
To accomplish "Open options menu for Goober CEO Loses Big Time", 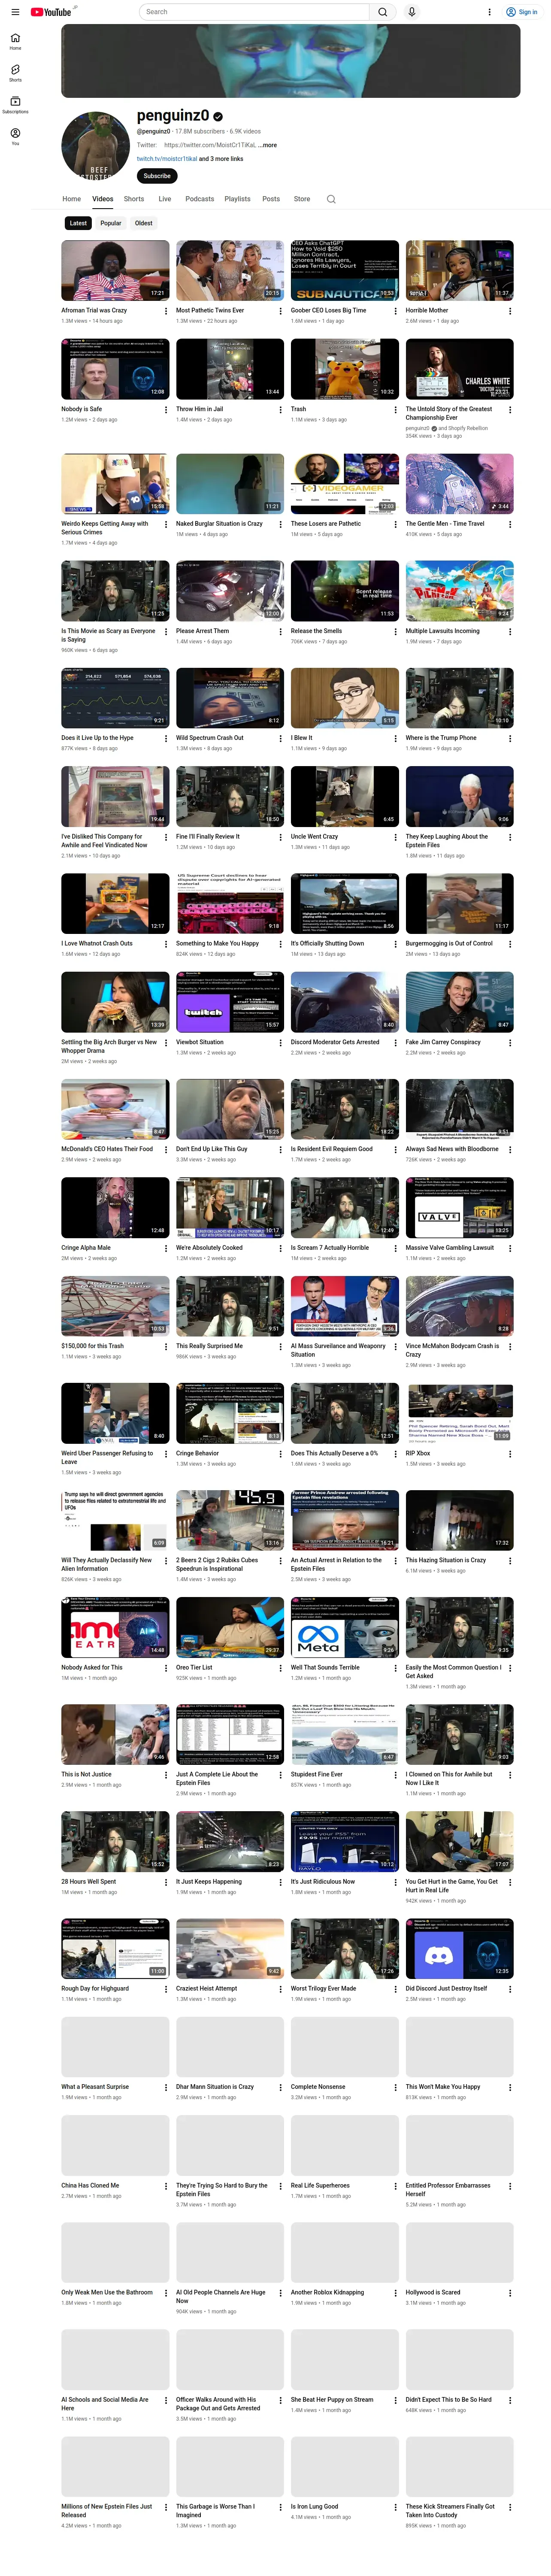I will [395, 311].
